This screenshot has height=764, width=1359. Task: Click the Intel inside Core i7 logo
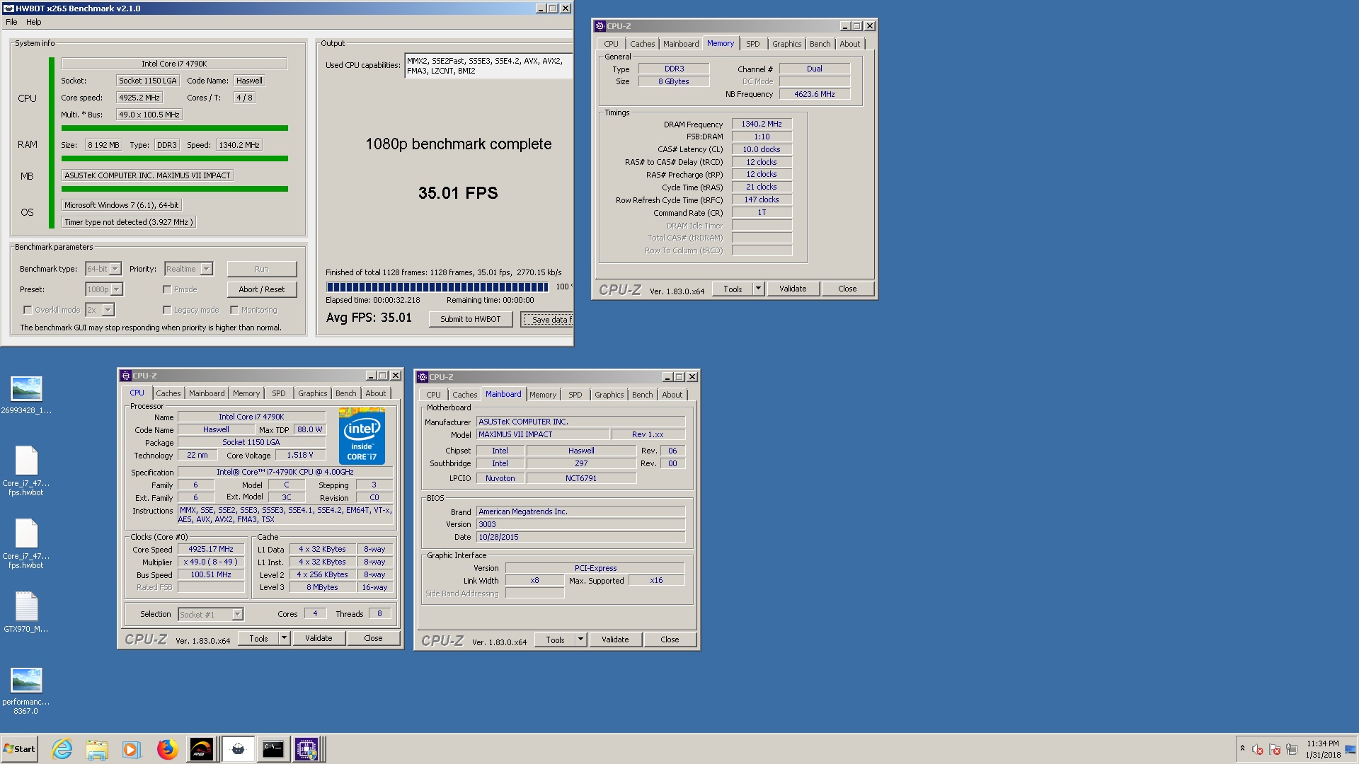362,436
